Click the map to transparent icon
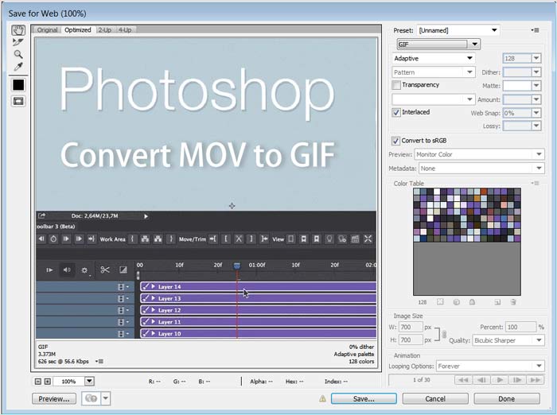This screenshot has height=415, width=557. click(440, 302)
